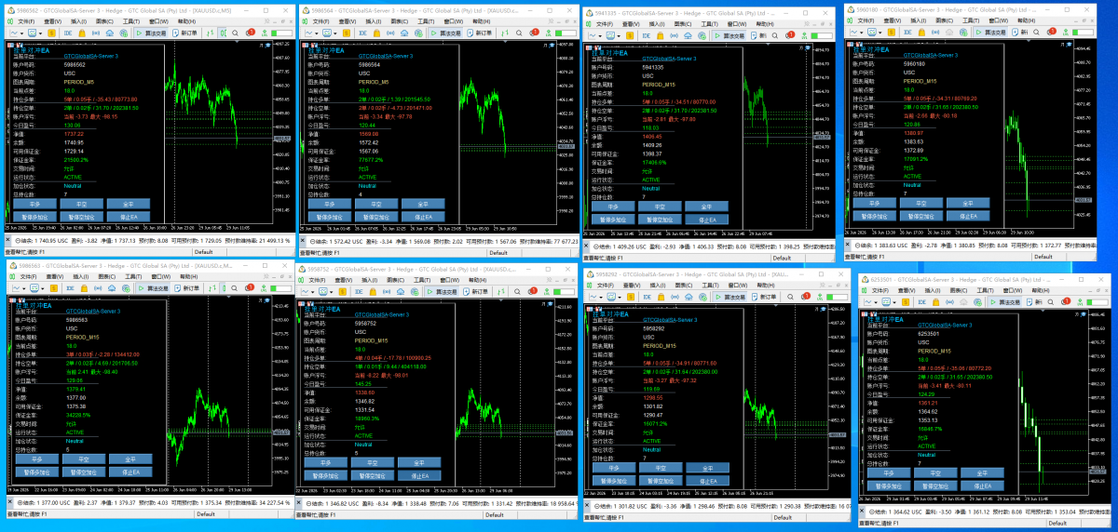Open the Market globe icon in window 5986563
Screen dimensions: 1118x532
126,288
